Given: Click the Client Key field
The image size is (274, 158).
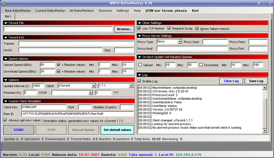Looking at the screenshot, I should (44, 107).
